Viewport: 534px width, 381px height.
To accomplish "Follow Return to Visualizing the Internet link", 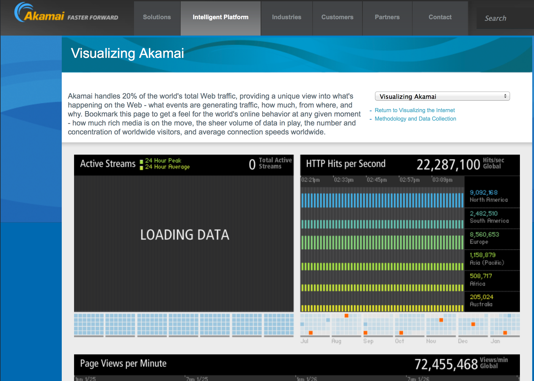I will tap(415, 110).
